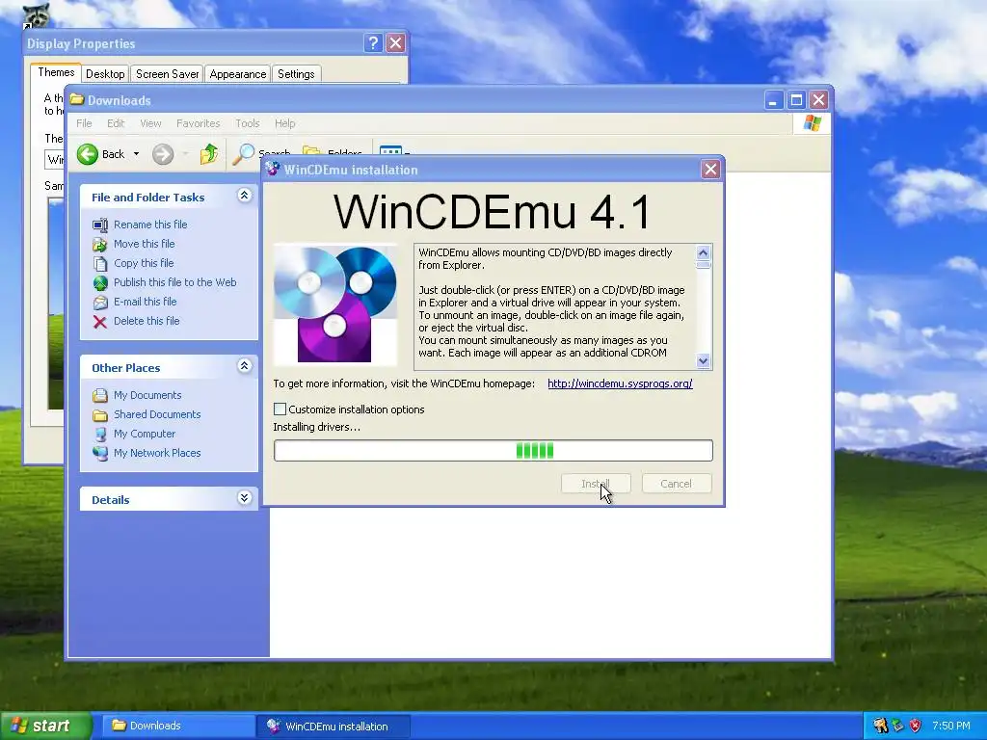
Task: Click the description scrollbar thumb
Action: (x=703, y=265)
